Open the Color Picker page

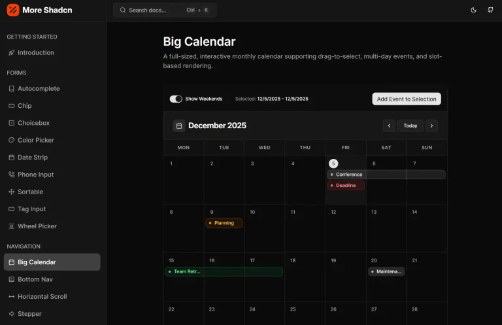click(x=52, y=140)
